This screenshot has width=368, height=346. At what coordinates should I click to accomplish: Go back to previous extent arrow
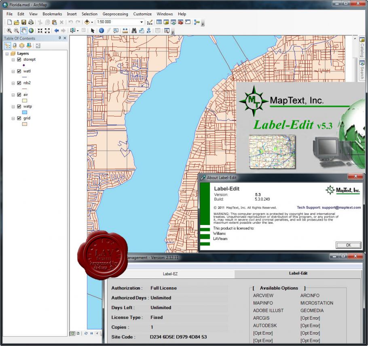coord(56,30)
